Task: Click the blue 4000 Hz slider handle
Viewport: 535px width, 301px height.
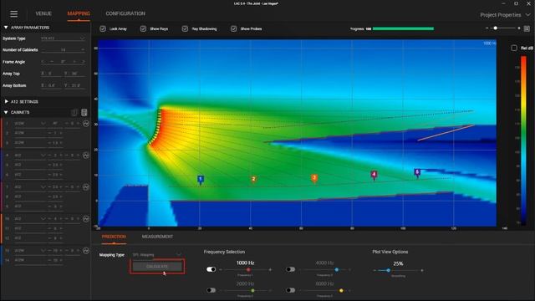Action: click(x=336, y=269)
